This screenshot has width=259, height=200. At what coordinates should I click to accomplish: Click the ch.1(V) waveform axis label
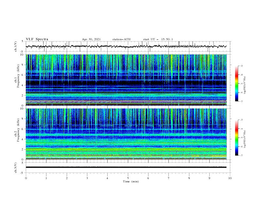pos(16,46)
